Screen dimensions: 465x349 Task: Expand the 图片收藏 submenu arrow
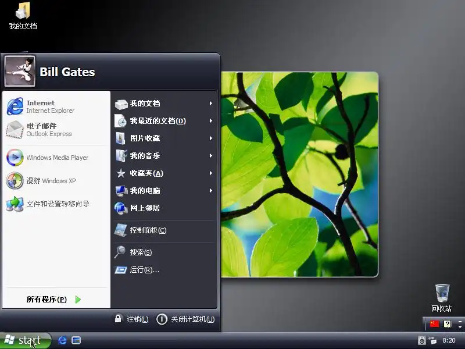coord(210,138)
